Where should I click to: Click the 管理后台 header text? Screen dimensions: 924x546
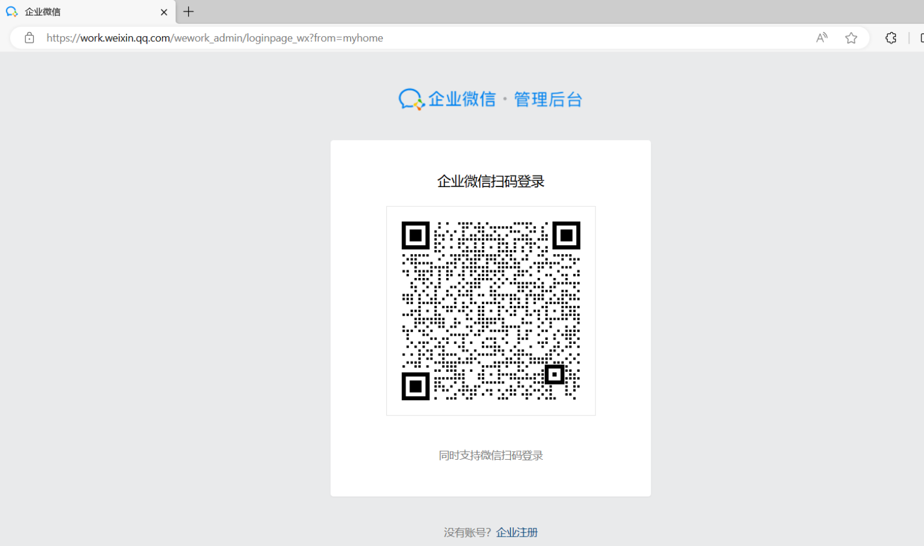tap(548, 100)
